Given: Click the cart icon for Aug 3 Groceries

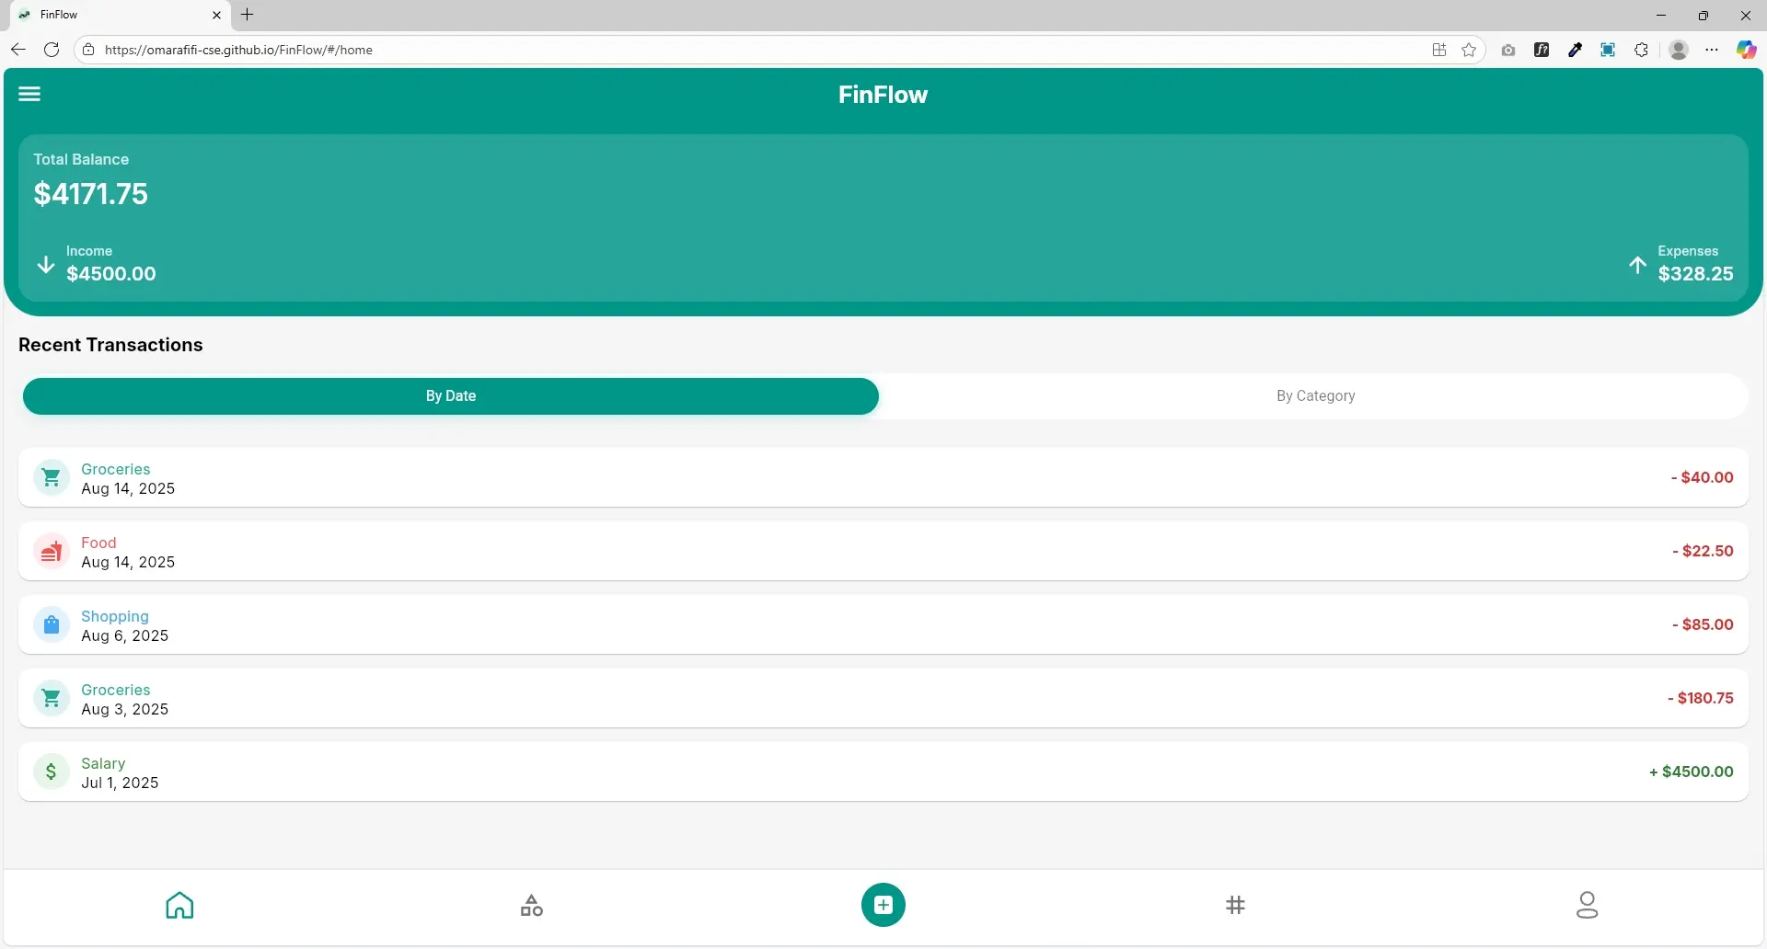Looking at the screenshot, I should [52, 698].
